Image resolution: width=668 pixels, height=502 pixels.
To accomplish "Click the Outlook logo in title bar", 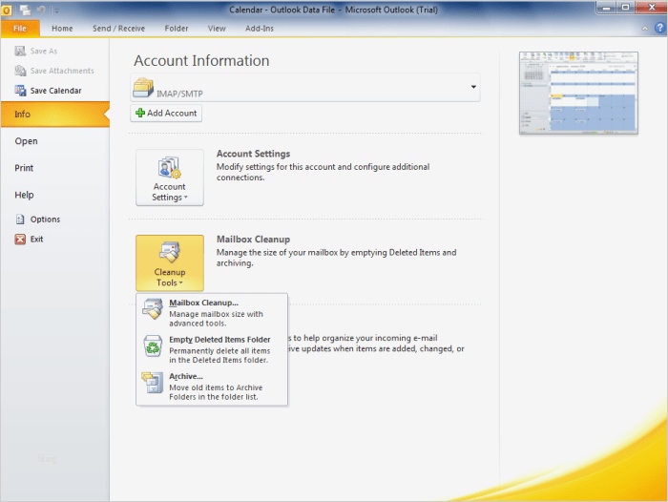I will click(8, 9).
